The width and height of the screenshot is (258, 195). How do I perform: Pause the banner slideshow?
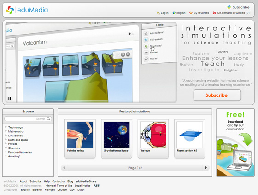coord(10,98)
